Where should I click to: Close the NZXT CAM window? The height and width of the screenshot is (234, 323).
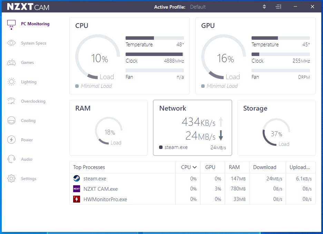[x=313, y=7]
